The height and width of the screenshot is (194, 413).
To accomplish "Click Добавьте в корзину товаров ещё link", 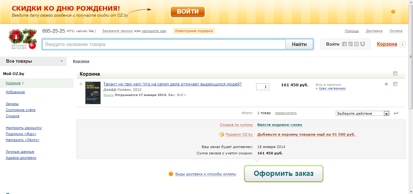I will pyautogui.click(x=306, y=134).
